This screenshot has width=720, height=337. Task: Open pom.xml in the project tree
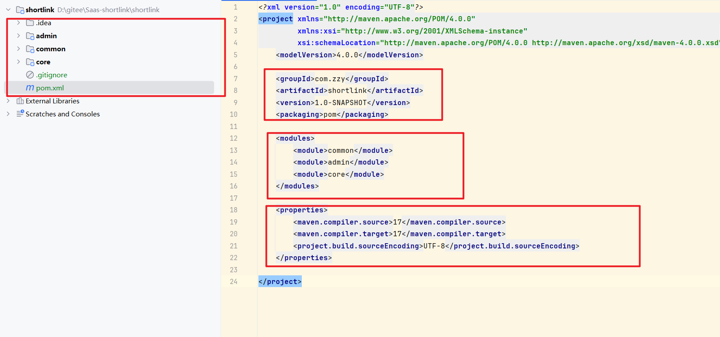(x=50, y=88)
